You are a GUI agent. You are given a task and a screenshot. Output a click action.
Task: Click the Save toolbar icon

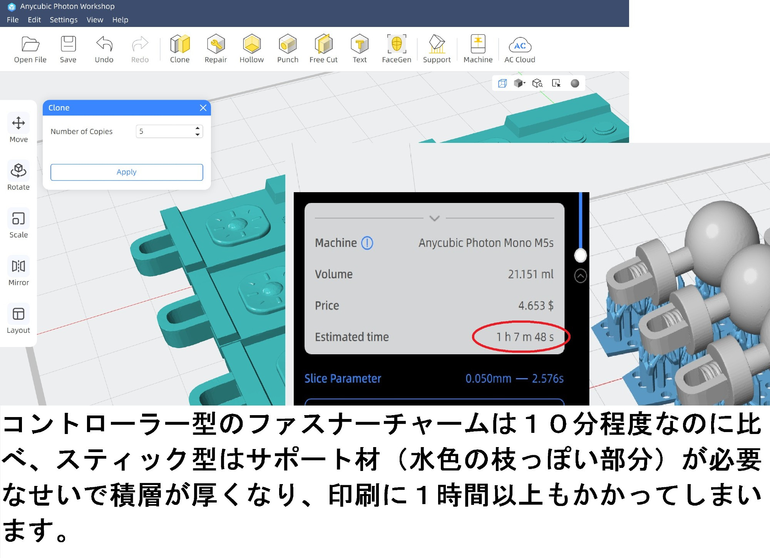pos(68,49)
